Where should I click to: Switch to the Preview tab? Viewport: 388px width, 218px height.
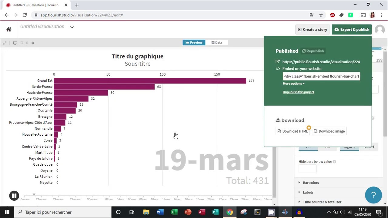[194, 42]
